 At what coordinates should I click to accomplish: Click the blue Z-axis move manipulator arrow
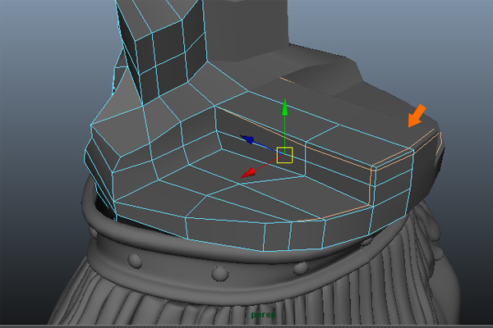(248, 139)
